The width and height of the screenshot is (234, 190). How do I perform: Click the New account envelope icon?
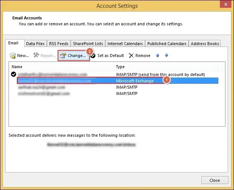[x=13, y=56]
